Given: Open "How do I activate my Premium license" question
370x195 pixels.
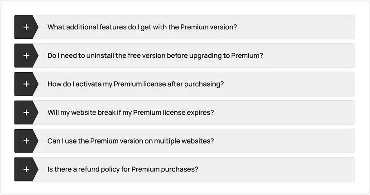Looking at the screenshot, I should [135, 84].
